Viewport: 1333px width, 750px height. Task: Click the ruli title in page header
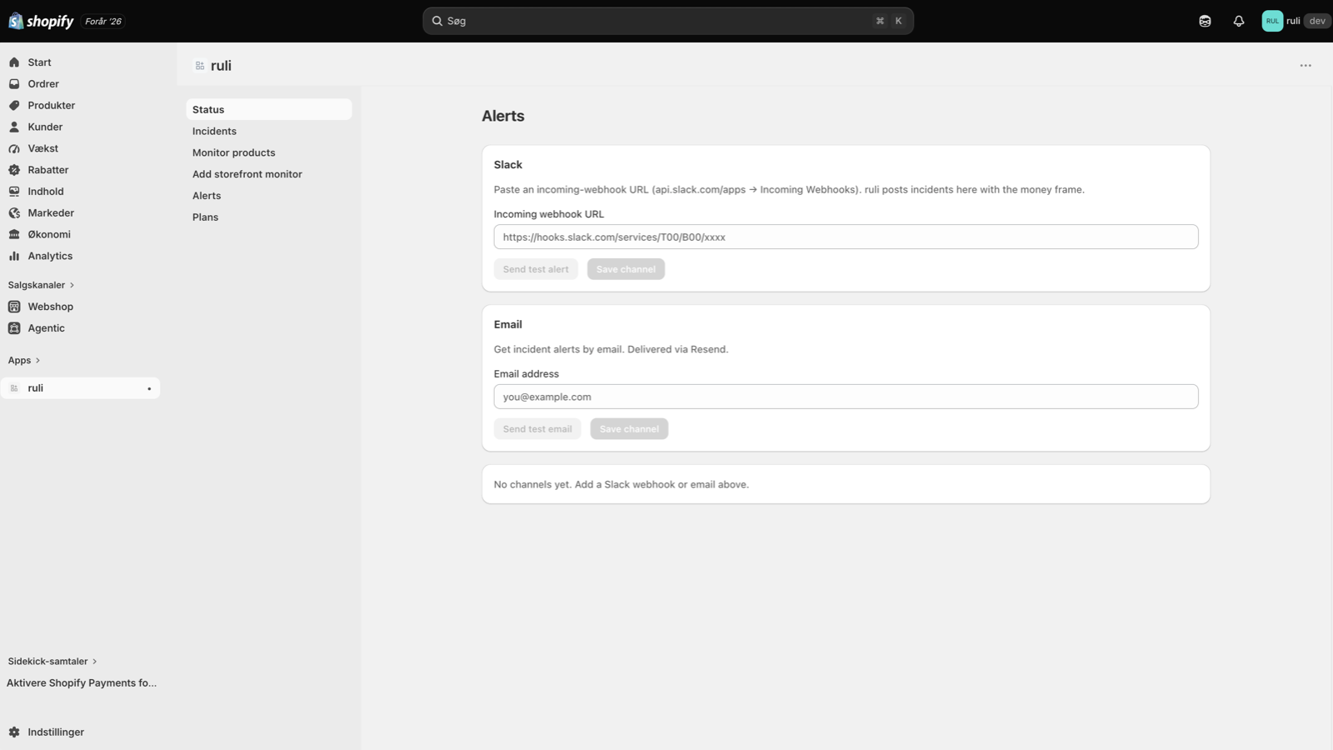[x=221, y=66]
